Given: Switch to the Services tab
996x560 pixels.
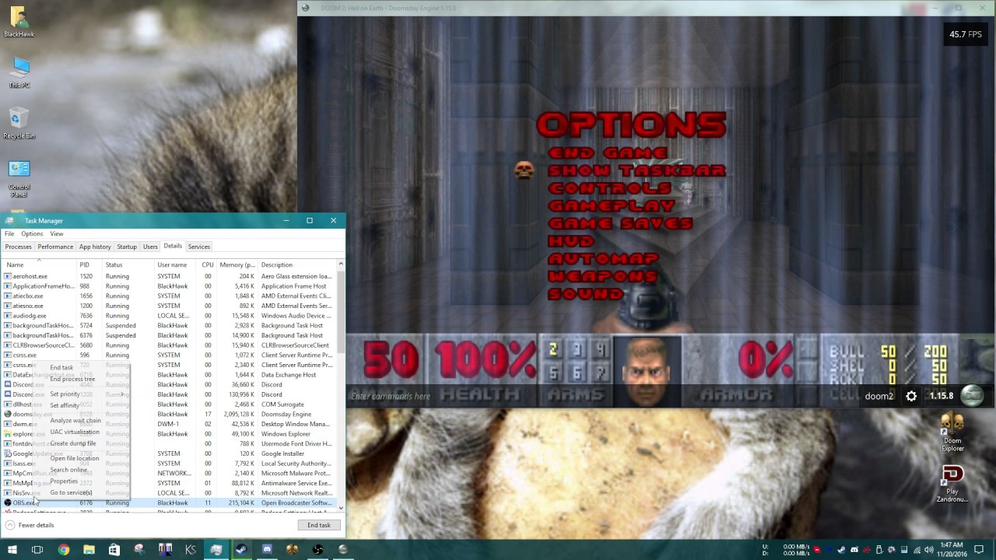Looking at the screenshot, I should pos(198,247).
